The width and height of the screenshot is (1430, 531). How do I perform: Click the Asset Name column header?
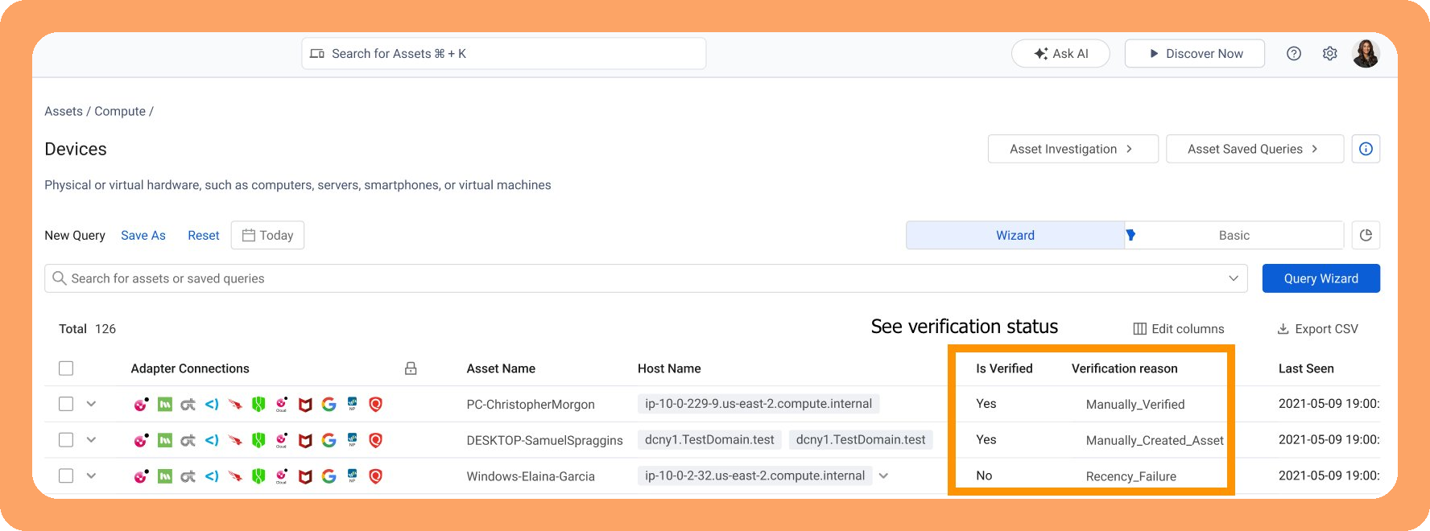pyautogui.click(x=501, y=368)
